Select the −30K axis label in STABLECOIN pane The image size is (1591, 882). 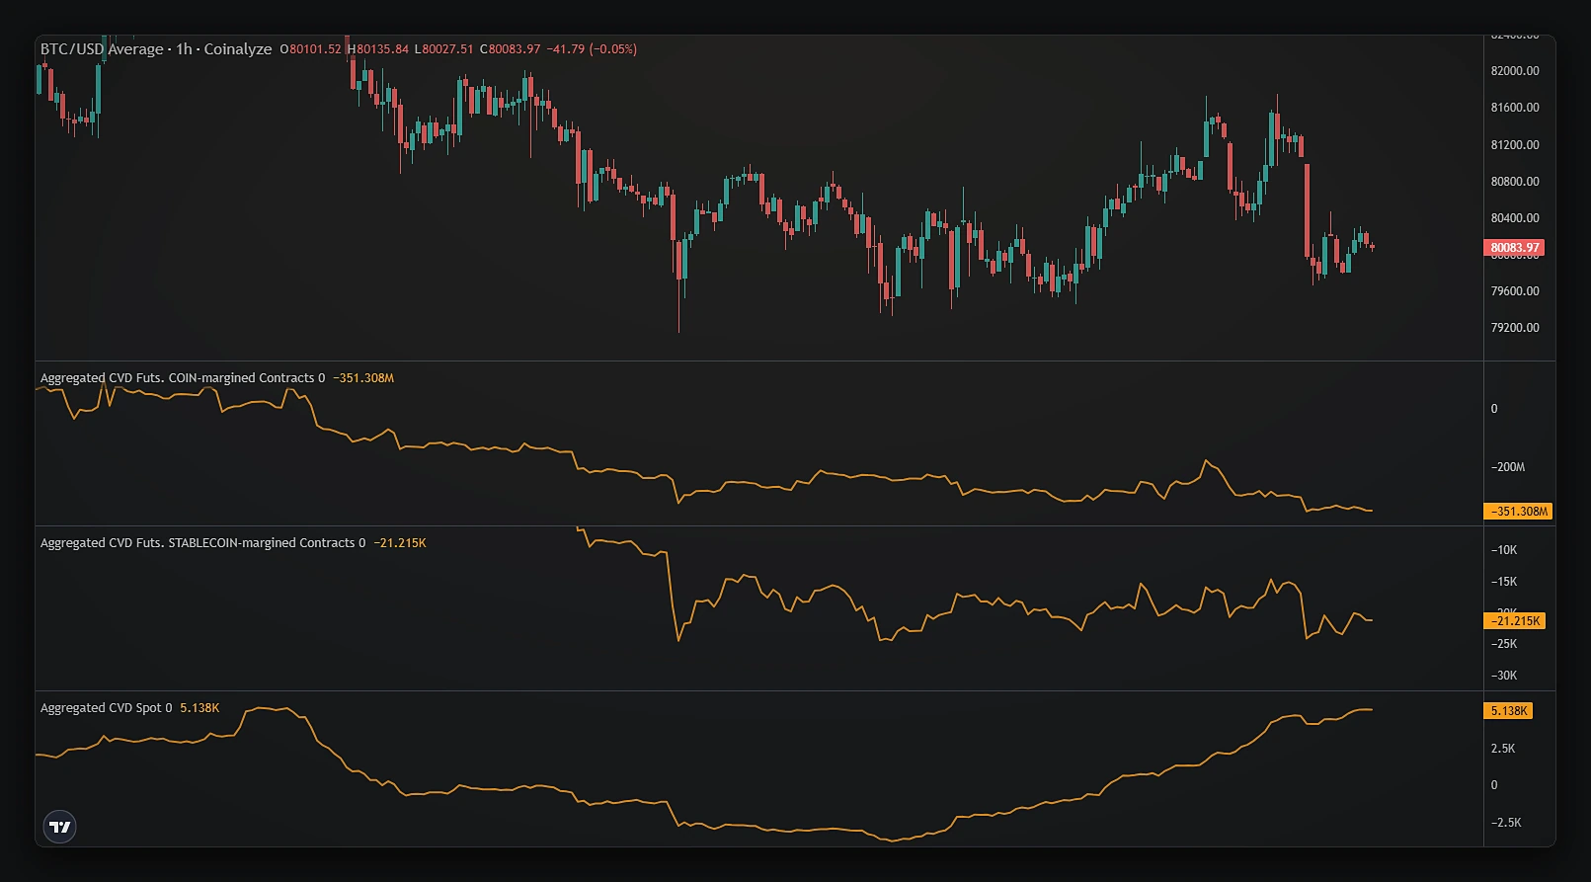click(1504, 676)
